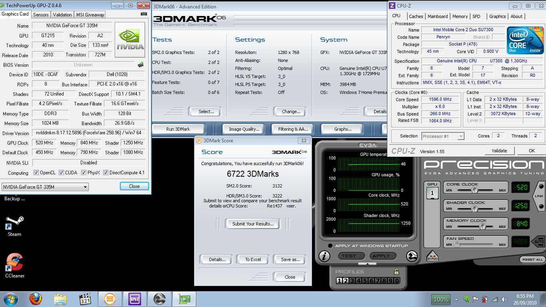Switch to the Mainboard tab in CPU-Z
546x307 pixels.
438,16
